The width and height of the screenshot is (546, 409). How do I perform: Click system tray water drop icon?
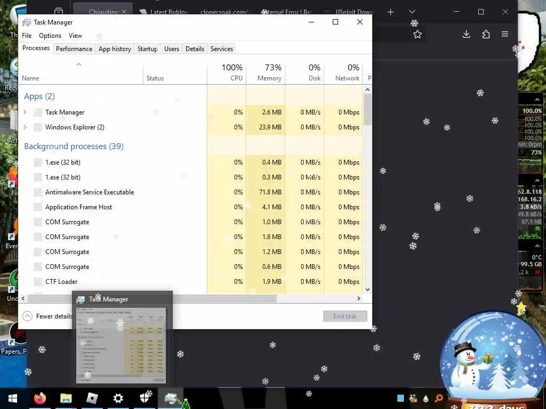tap(425, 398)
